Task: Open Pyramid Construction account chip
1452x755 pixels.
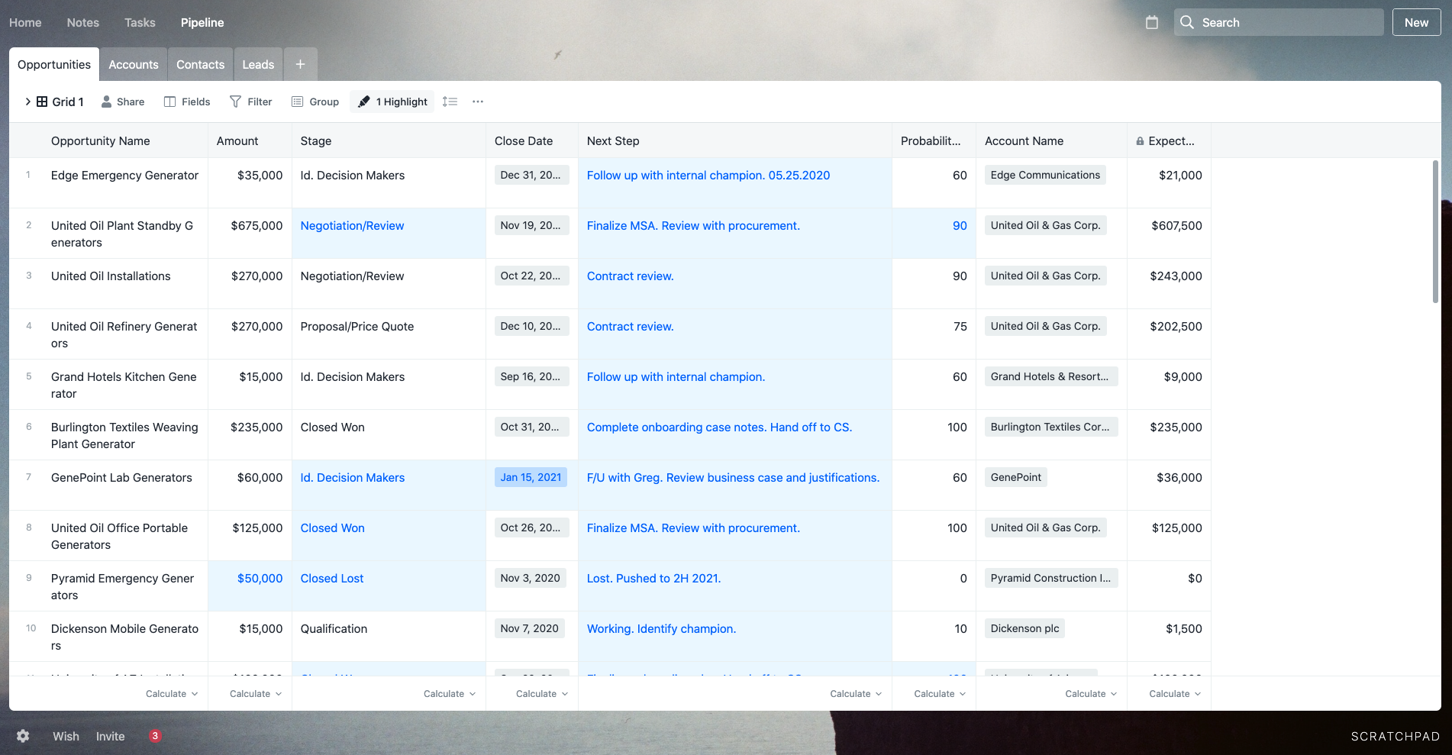Action: click(x=1050, y=578)
